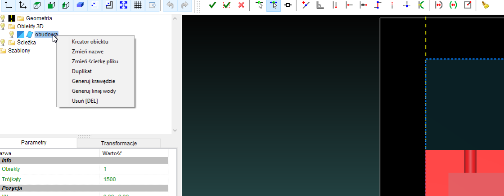Screen dimensions: 504x196
Task: Select the pointer tool with blue arrows
Action: [x=274, y=5]
